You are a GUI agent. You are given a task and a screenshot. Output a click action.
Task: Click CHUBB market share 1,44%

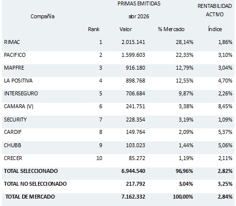pyautogui.click(x=186, y=145)
